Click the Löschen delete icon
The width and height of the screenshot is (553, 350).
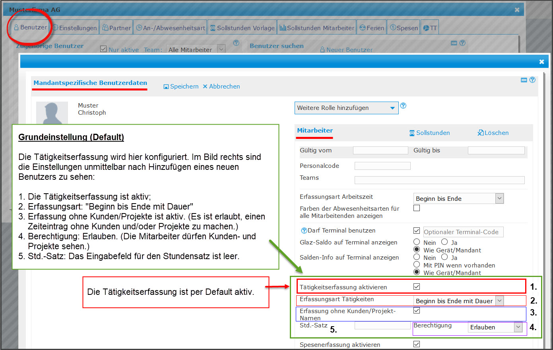480,133
